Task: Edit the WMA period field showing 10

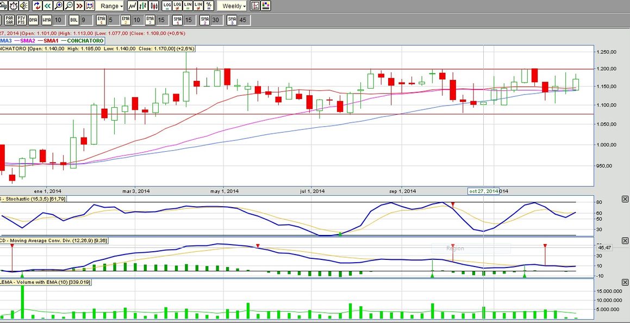Action: pos(59,20)
